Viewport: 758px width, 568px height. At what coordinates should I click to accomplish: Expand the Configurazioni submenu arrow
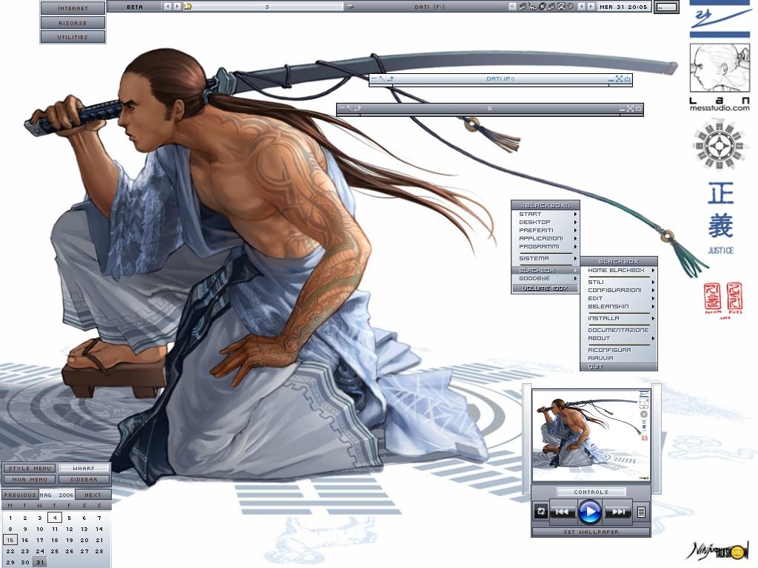point(653,290)
